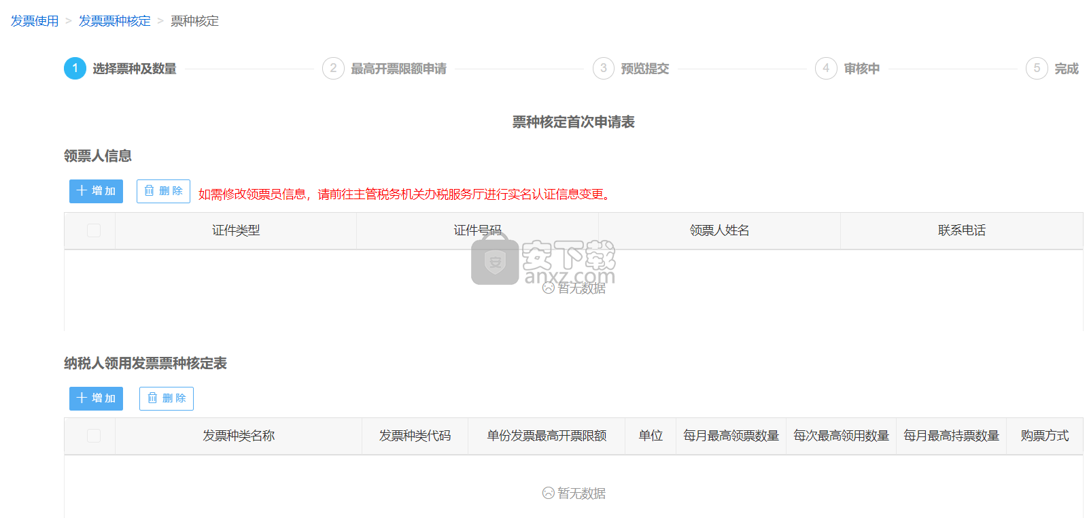Select step 3 circle 预览提交
Viewport: 1089px width, 518px height.
pyautogui.click(x=604, y=68)
